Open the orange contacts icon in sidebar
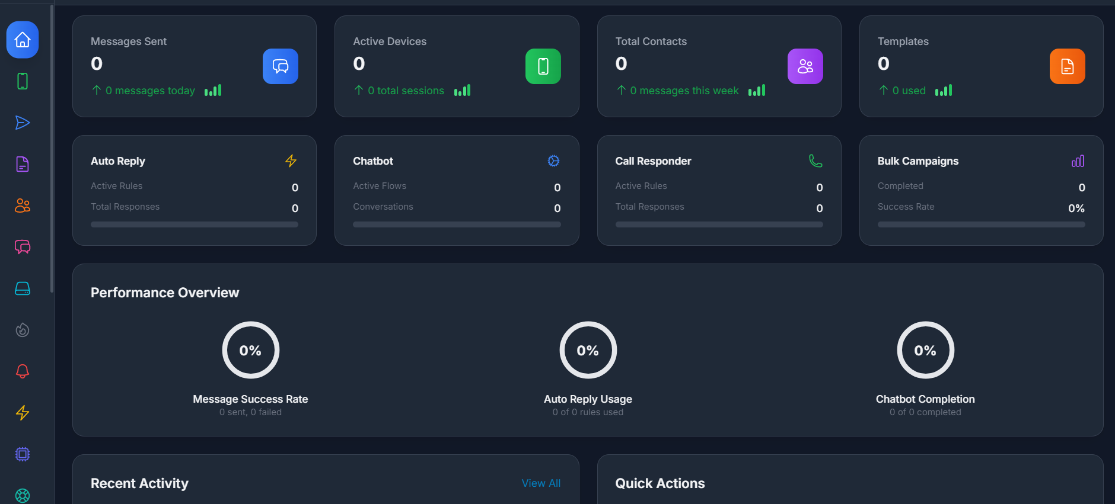The height and width of the screenshot is (504, 1115). coord(23,206)
